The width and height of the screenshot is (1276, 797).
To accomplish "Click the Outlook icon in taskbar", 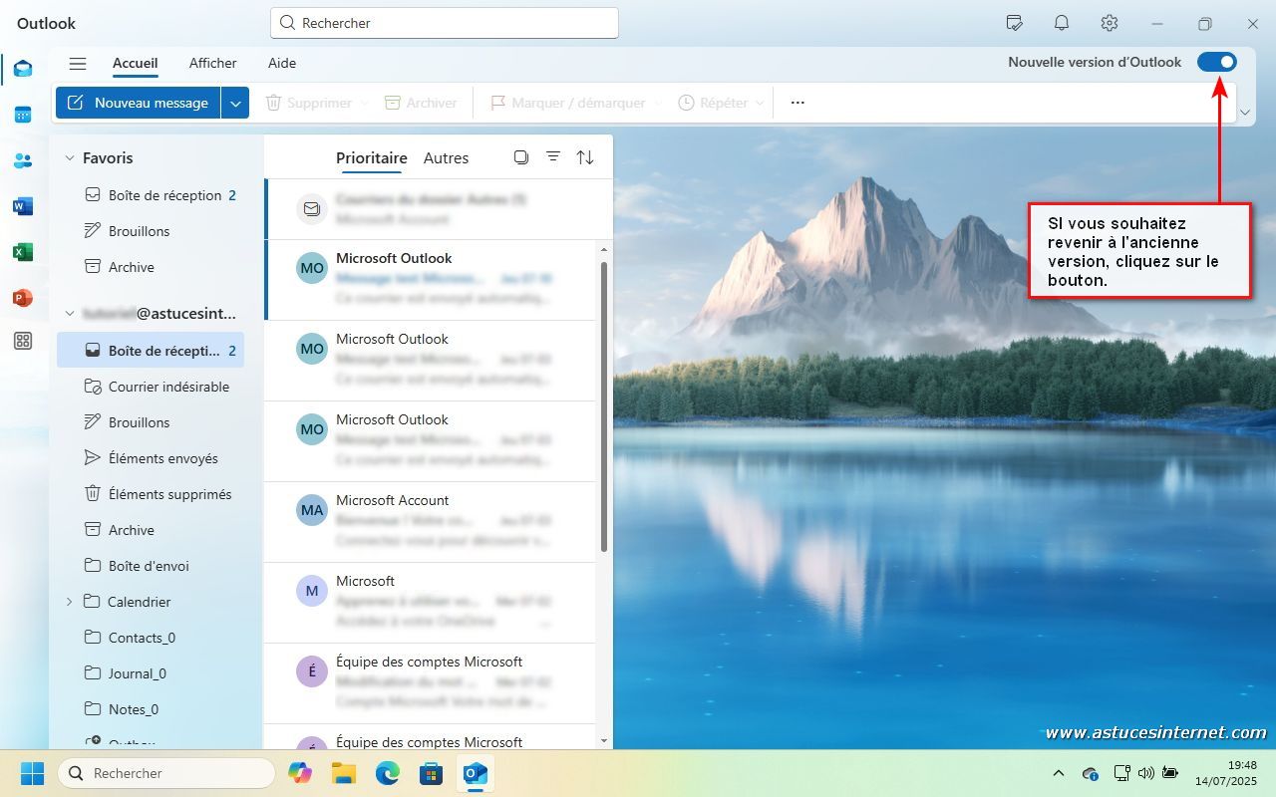I will tap(476, 773).
